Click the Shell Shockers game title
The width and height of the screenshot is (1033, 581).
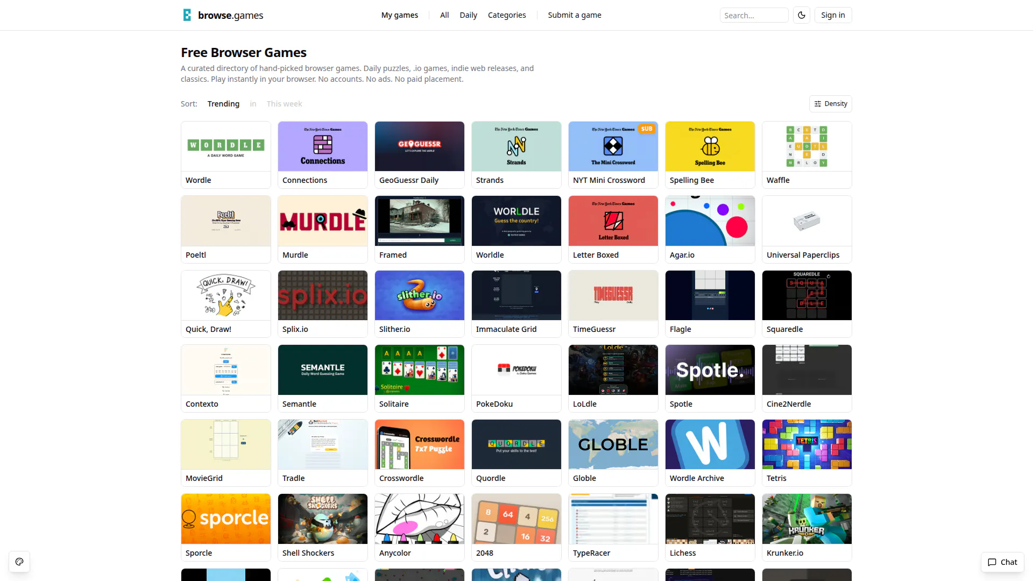(308, 553)
